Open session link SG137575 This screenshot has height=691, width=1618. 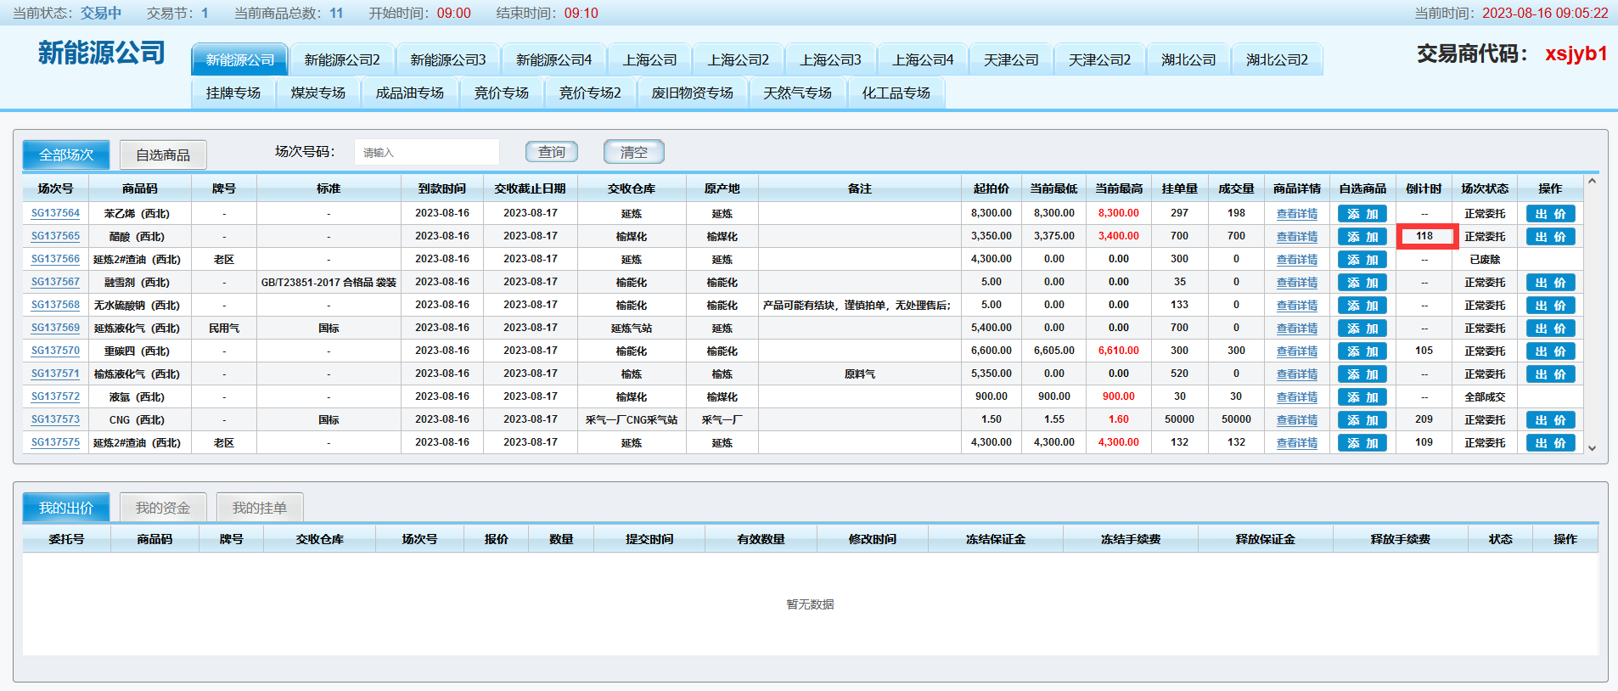(x=55, y=442)
